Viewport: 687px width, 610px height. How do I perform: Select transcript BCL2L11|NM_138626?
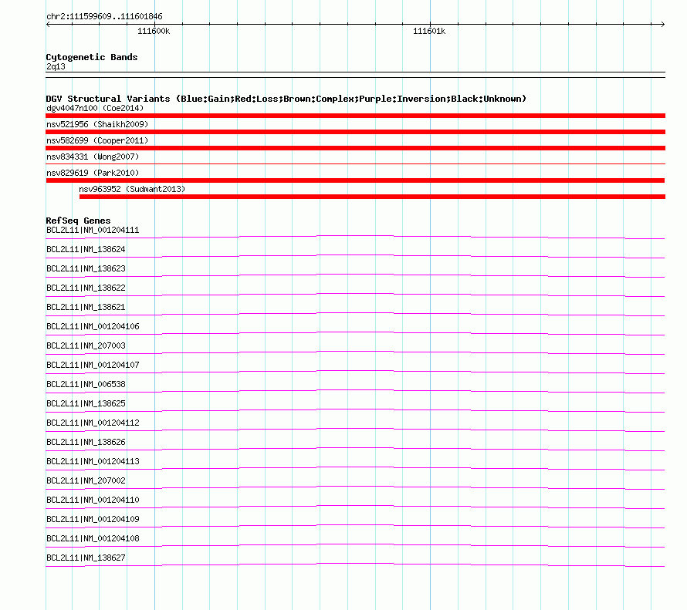tap(86, 442)
